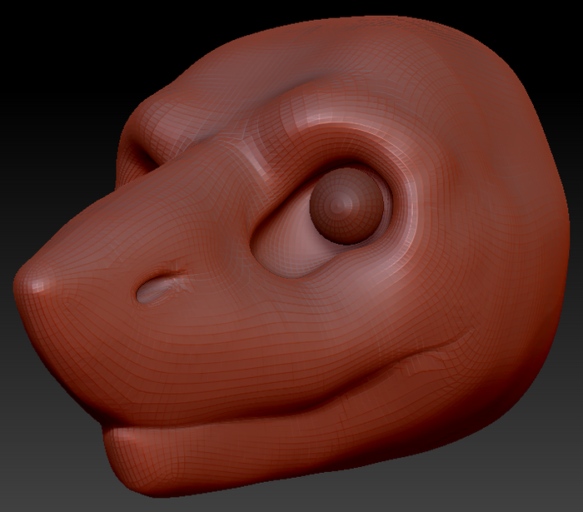Click the tip of the creature's snout
The width and height of the screenshot is (583, 512).
33,282
